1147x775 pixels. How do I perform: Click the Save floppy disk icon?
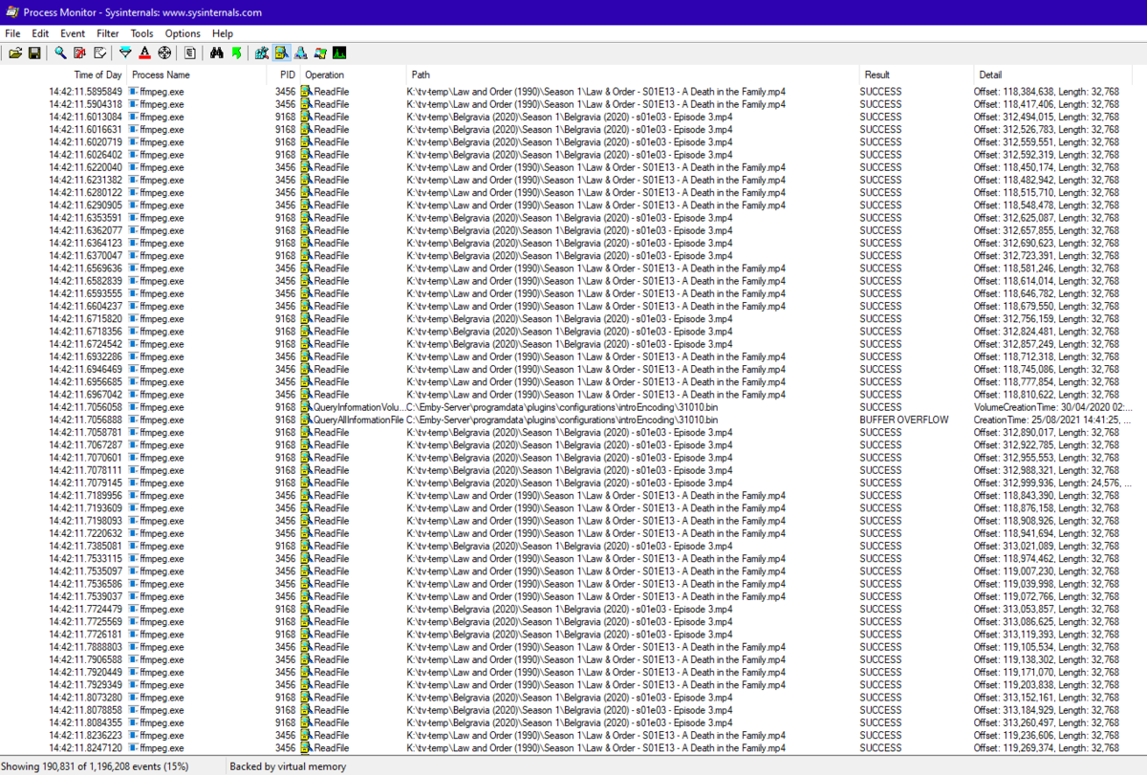pyautogui.click(x=33, y=54)
